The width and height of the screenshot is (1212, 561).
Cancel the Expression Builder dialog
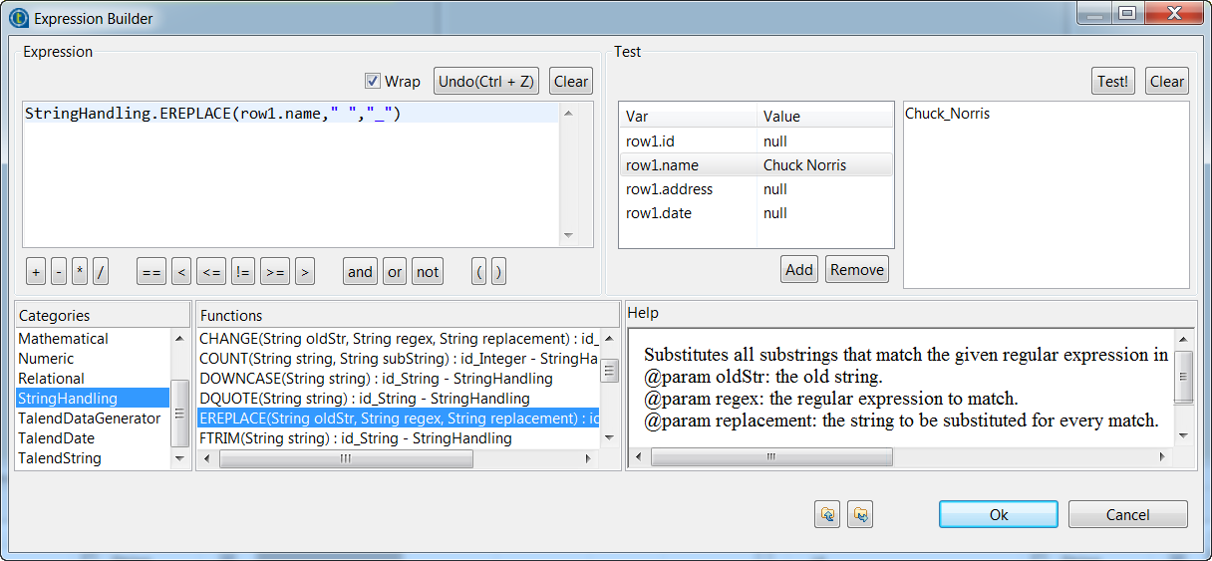[1128, 514]
